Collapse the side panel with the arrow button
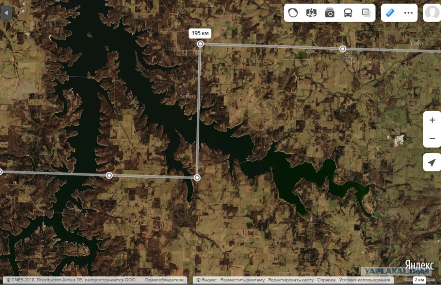The height and width of the screenshot is (285, 441). tap(6, 13)
